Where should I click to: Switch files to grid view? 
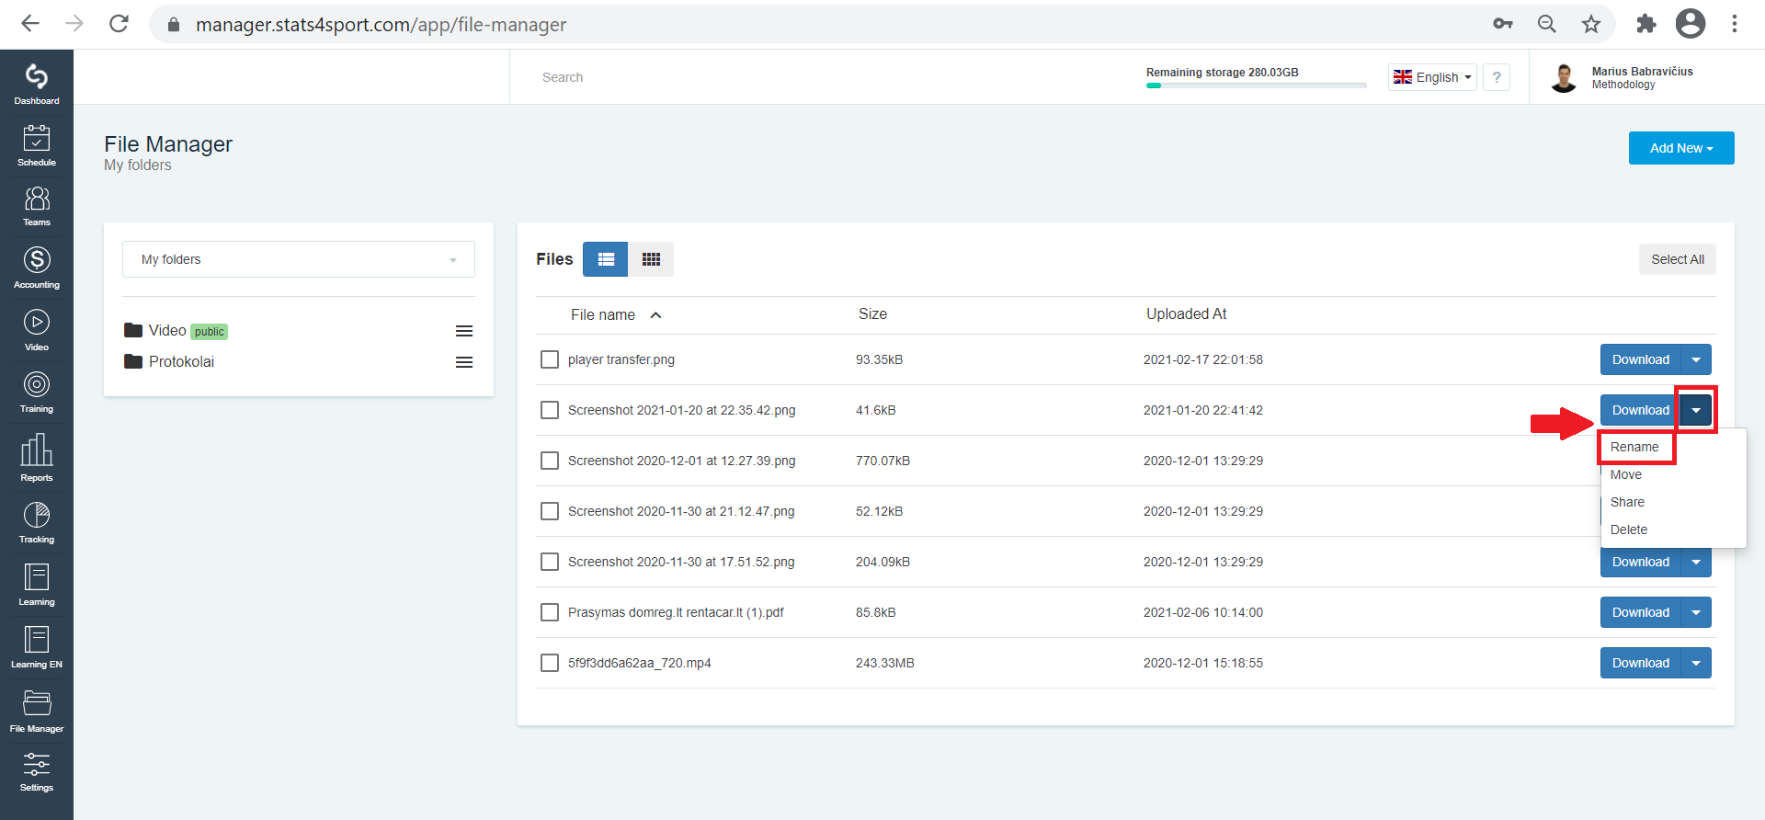tap(651, 259)
